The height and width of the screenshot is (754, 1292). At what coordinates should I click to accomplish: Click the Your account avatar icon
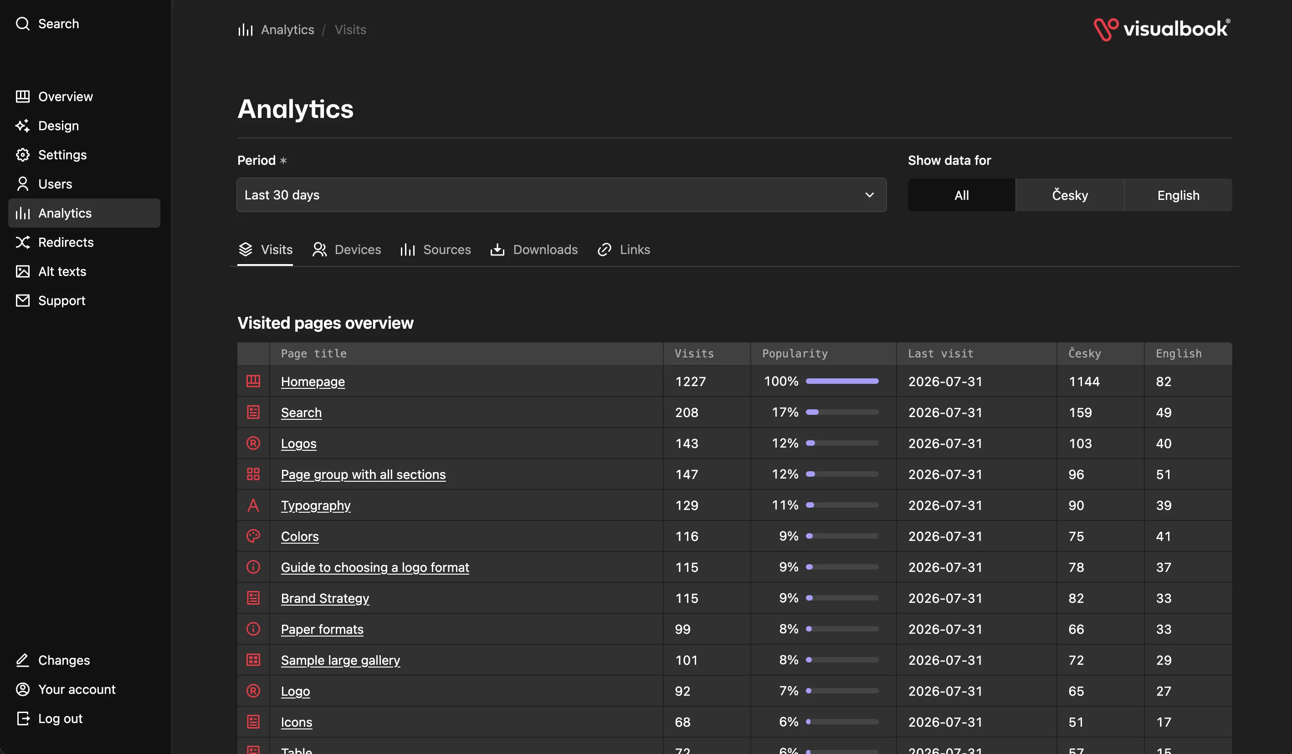(x=23, y=689)
